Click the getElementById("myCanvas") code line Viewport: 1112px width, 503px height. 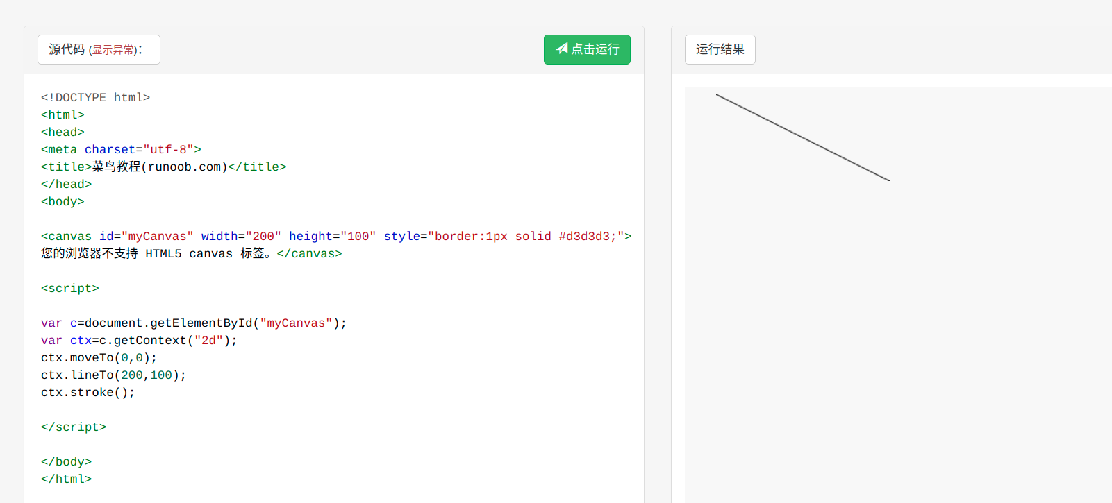pyautogui.click(x=193, y=323)
